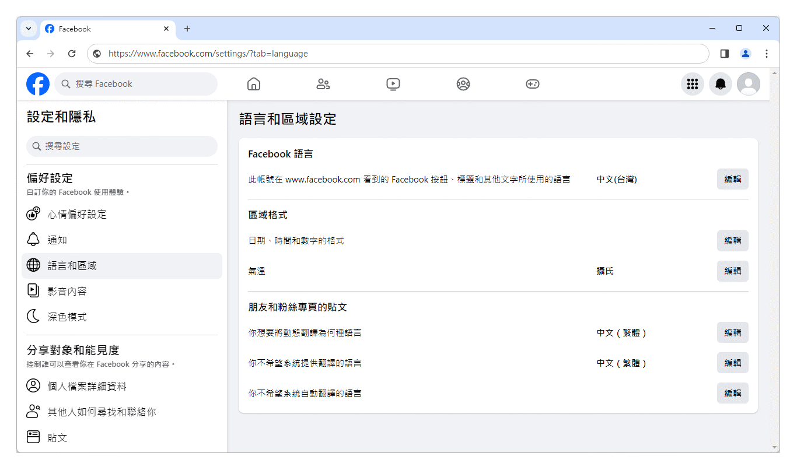Open 通知 settings in the sidebar
The height and width of the screenshot is (470, 797).
122,240
